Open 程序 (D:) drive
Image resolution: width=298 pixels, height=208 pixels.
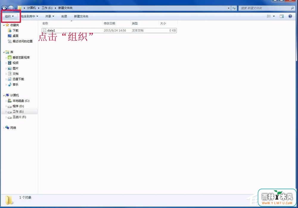tap(18, 106)
